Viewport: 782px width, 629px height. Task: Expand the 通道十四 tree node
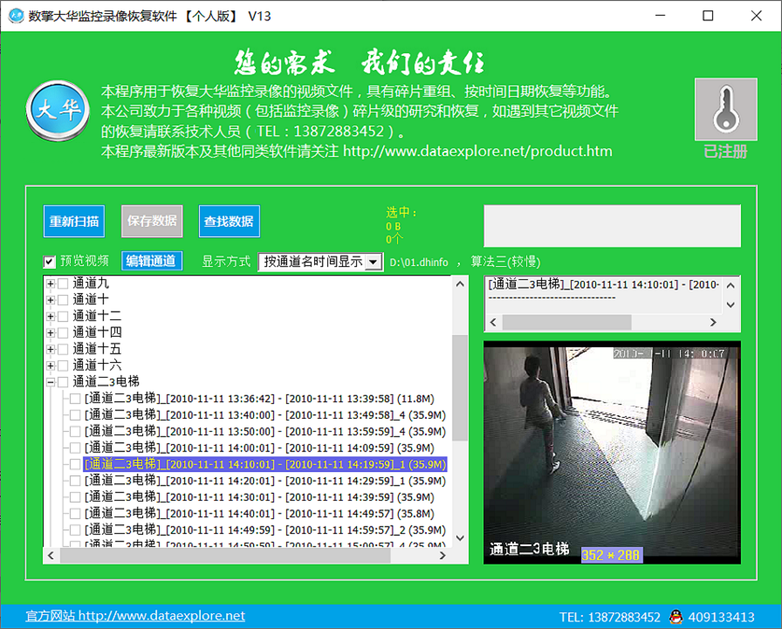point(51,333)
